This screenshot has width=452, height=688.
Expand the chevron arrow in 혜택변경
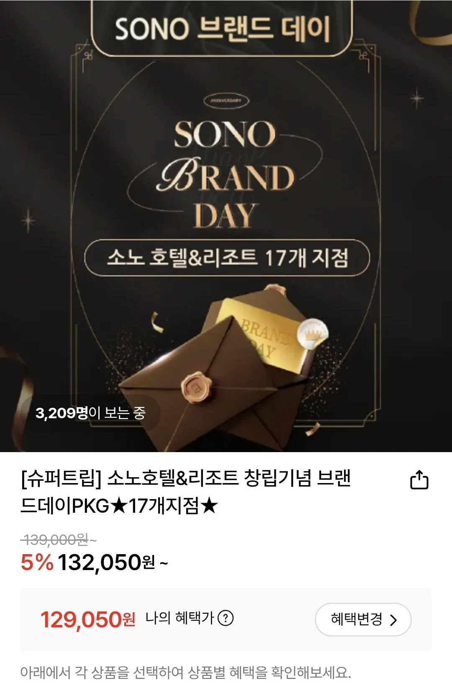coord(393,620)
